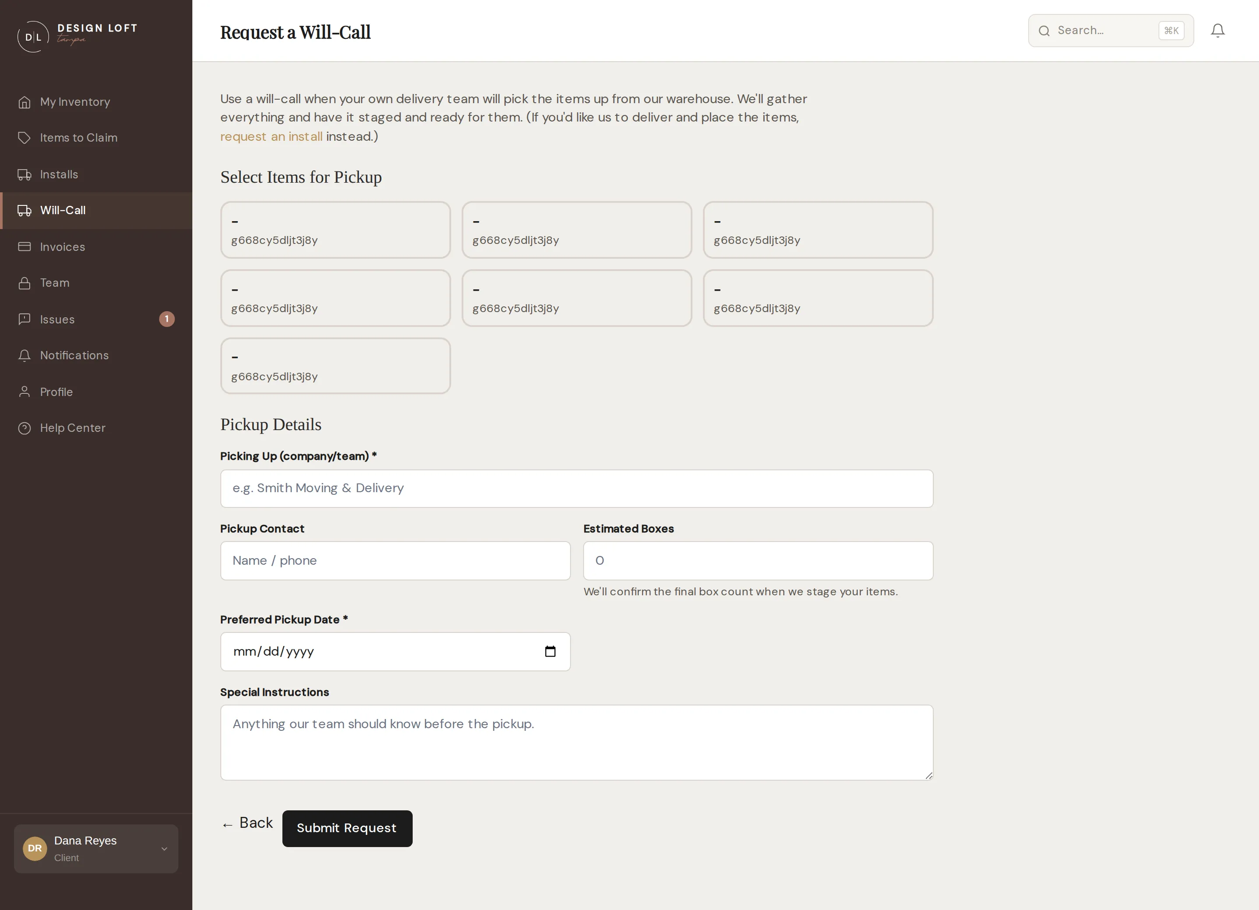Image resolution: width=1259 pixels, height=910 pixels.
Task: Expand the Dana Reyes account chevron
Action: coord(164,848)
